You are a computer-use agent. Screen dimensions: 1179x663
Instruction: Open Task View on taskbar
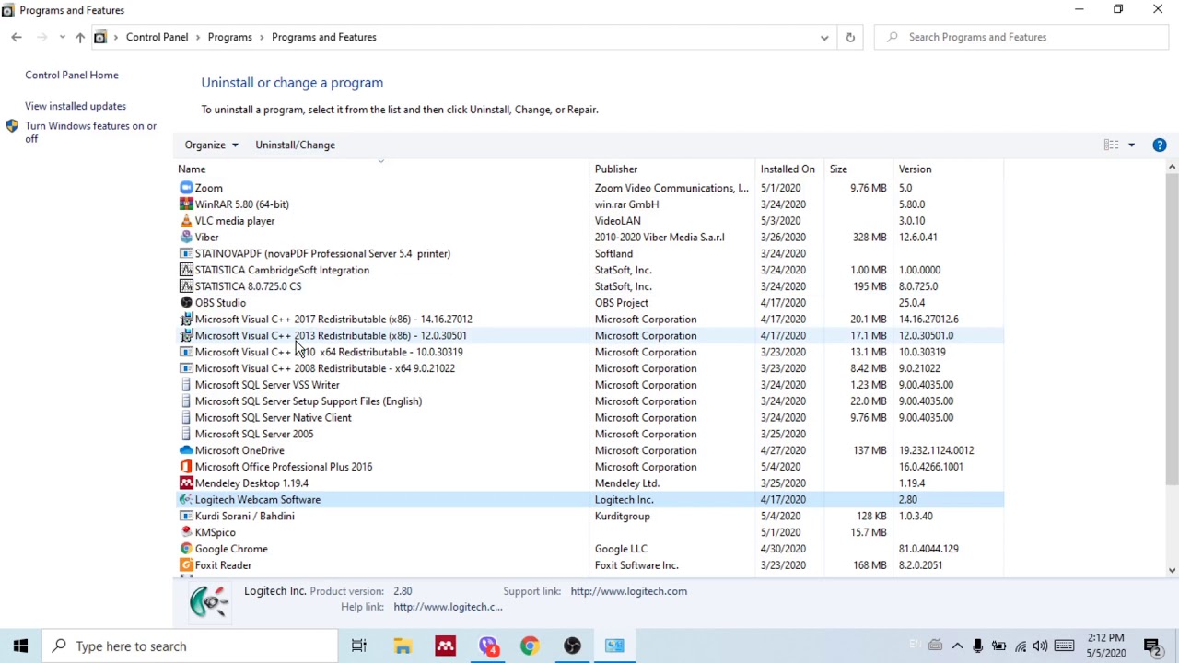point(359,646)
